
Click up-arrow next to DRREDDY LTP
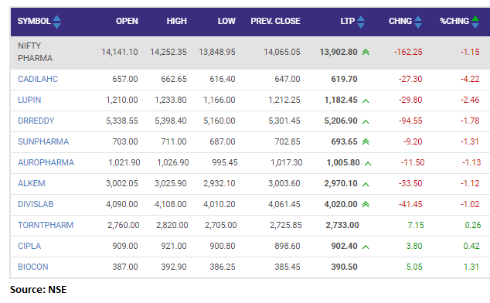point(366,121)
